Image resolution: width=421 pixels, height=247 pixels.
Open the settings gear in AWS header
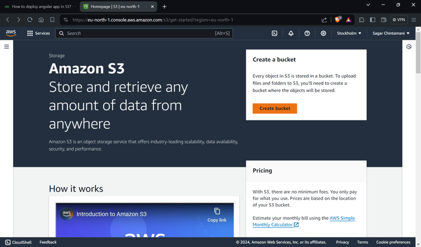[x=323, y=33]
